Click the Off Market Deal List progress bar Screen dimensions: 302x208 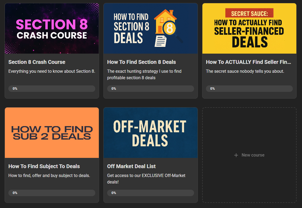pyautogui.click(x=151, y=193)
